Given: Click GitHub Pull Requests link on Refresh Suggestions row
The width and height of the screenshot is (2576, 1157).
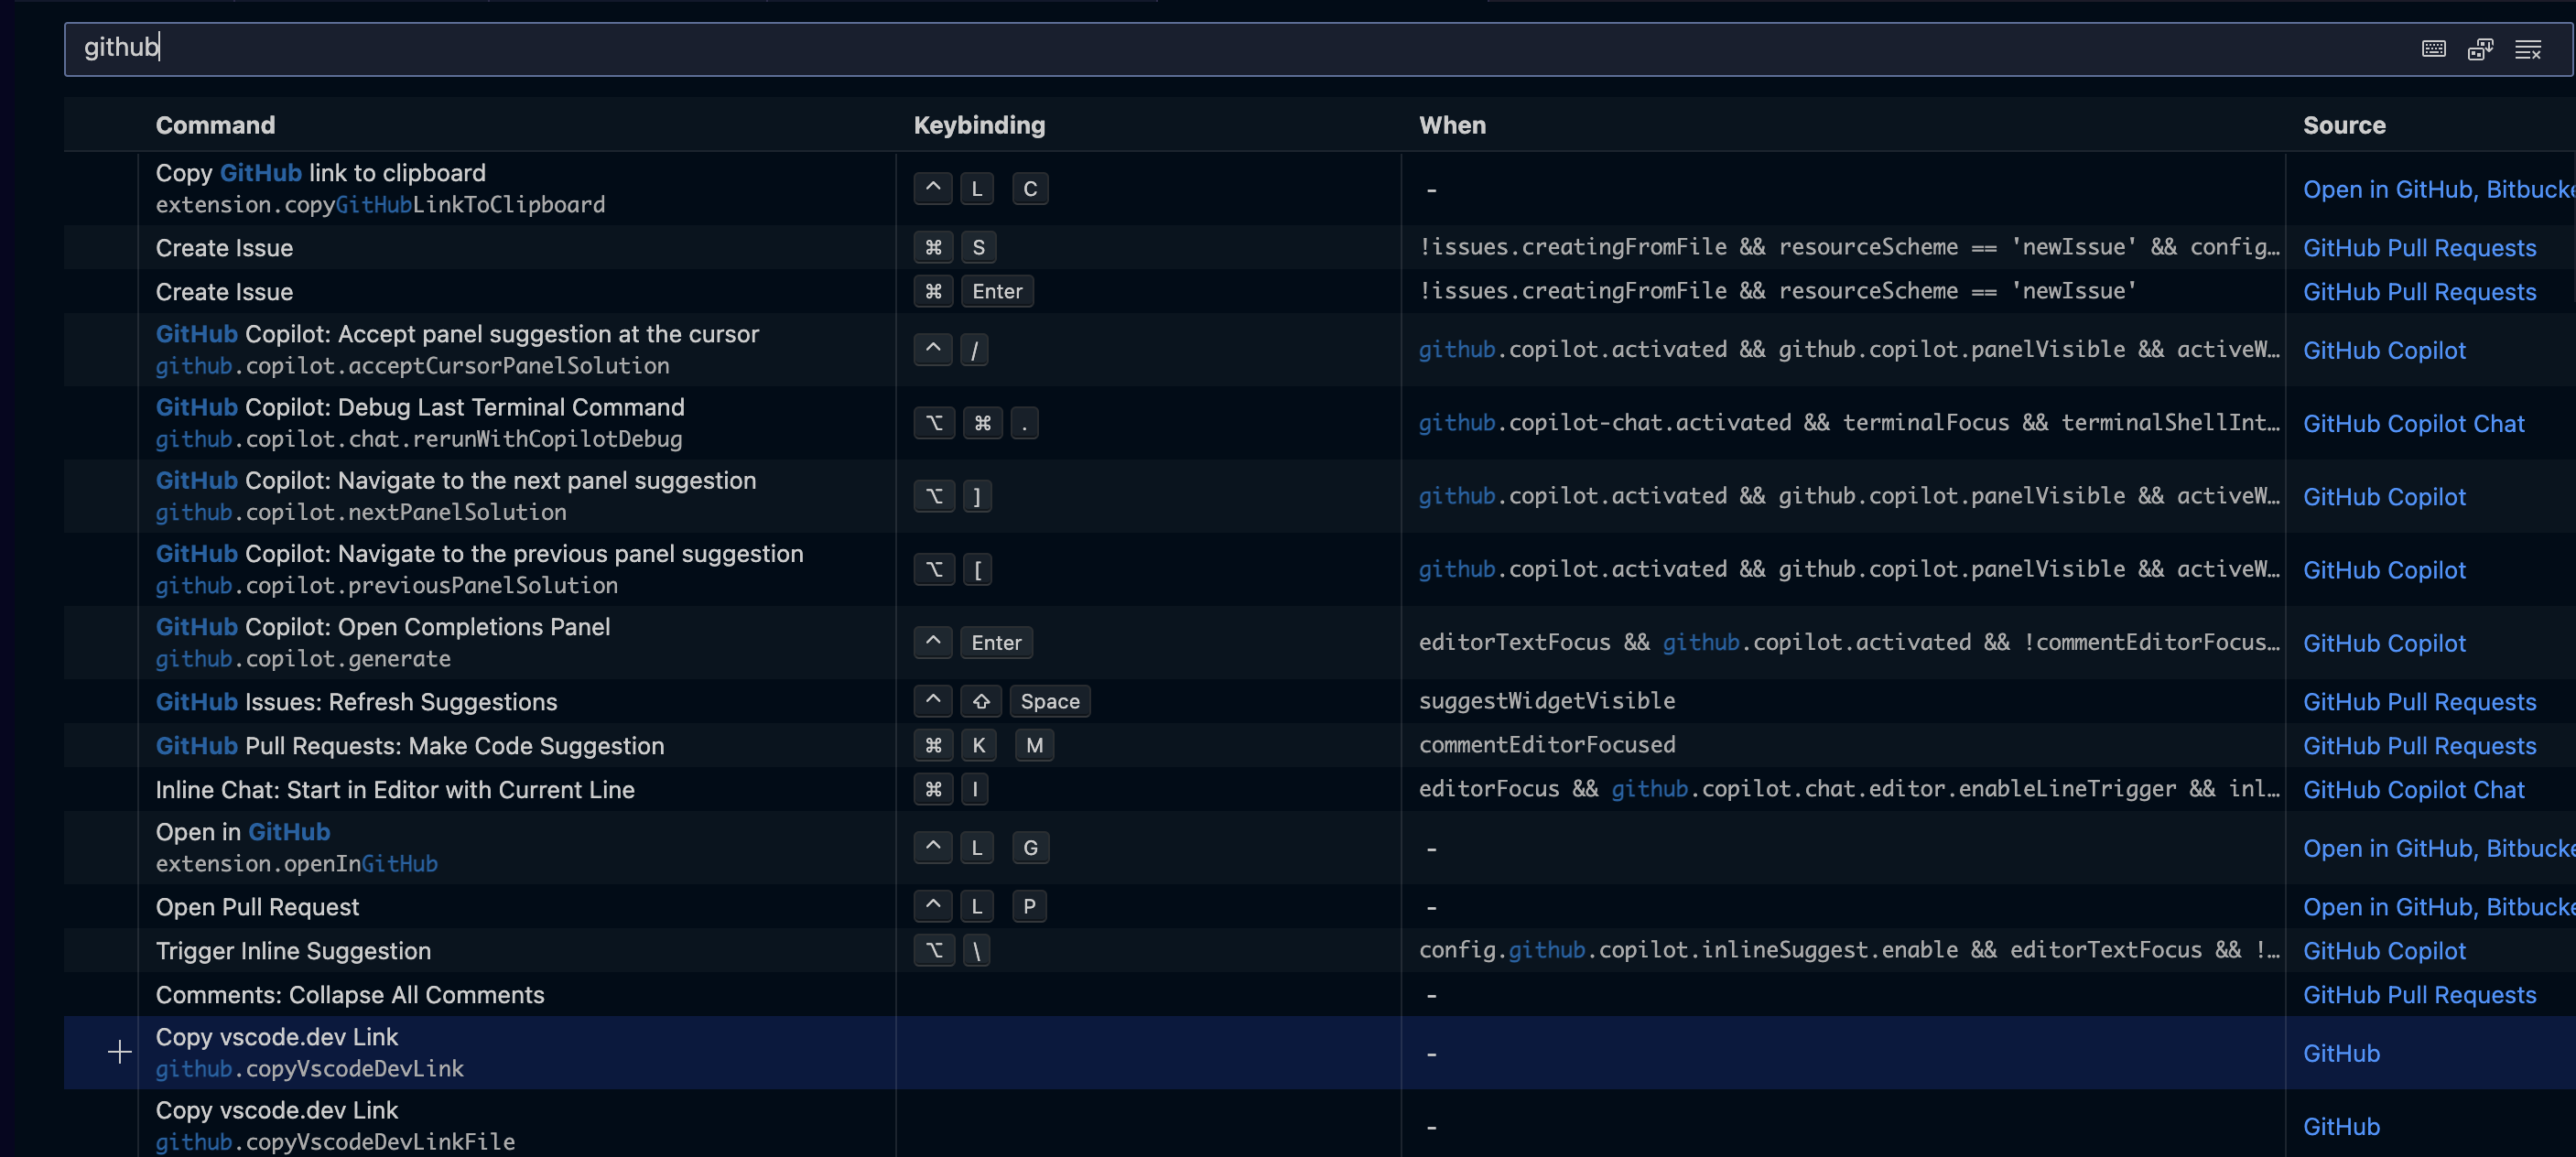Looking at the screenshot, I should (2419, 702).
